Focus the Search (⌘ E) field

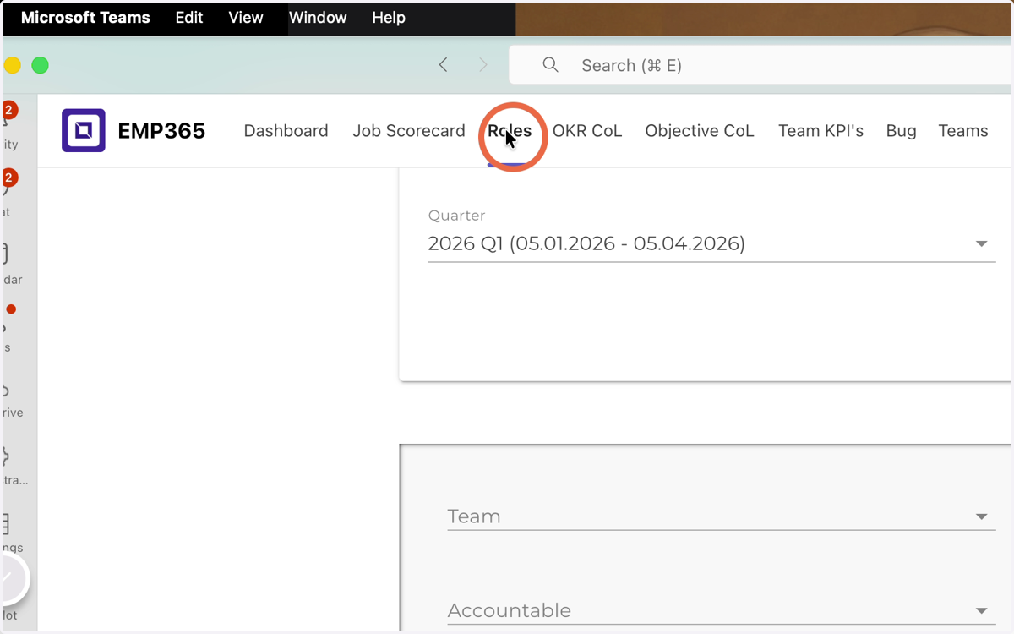click(x=760, y=65)
